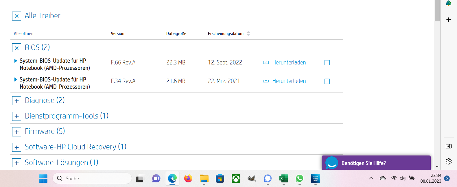The image size is (457, 187).
Task: Open Task View on taskbar
Action: click(x=140, y=179)
